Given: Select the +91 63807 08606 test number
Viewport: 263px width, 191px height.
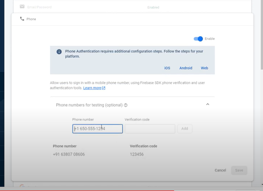Looking at the screenshot, I should [69, 154].
